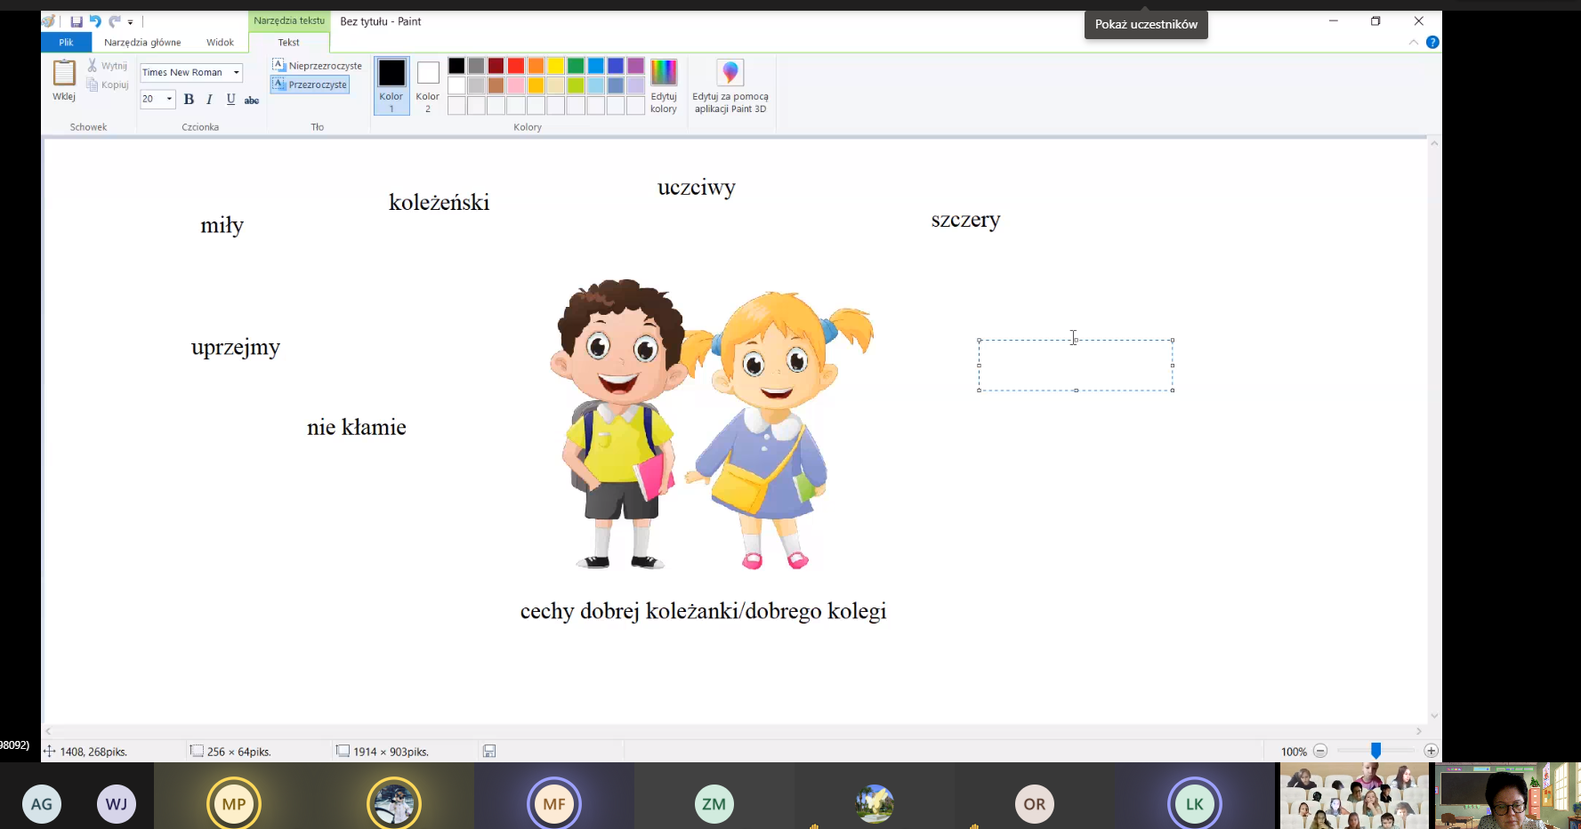Image resolution: width=1581 pixels, height=829 pixels.
Task: Open Edytuj kolory color editor
Action: (x=664, y=85)
